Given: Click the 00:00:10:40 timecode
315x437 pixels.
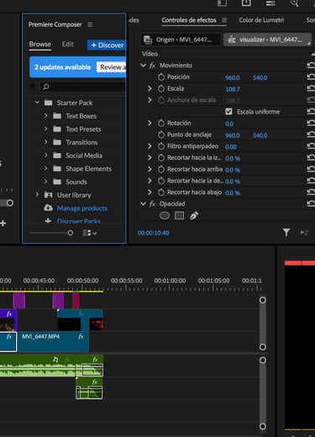Looking at the screenshot, I should [153, 233].
